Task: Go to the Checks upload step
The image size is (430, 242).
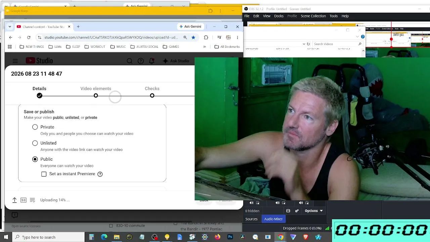Action: [152, 92]
